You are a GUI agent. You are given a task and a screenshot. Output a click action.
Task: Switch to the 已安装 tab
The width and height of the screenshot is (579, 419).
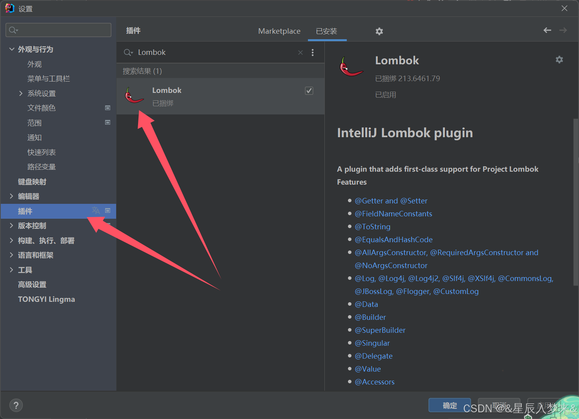pos(327,31)
